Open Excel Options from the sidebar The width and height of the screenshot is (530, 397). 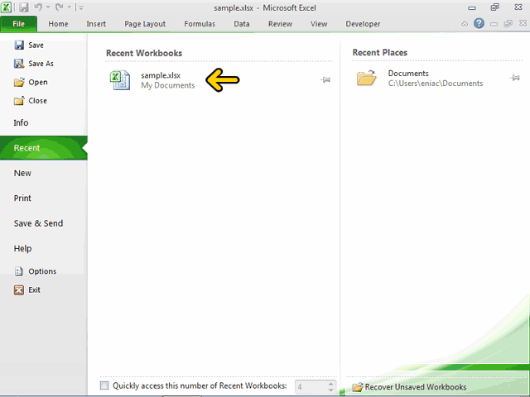tap(35, 271)
